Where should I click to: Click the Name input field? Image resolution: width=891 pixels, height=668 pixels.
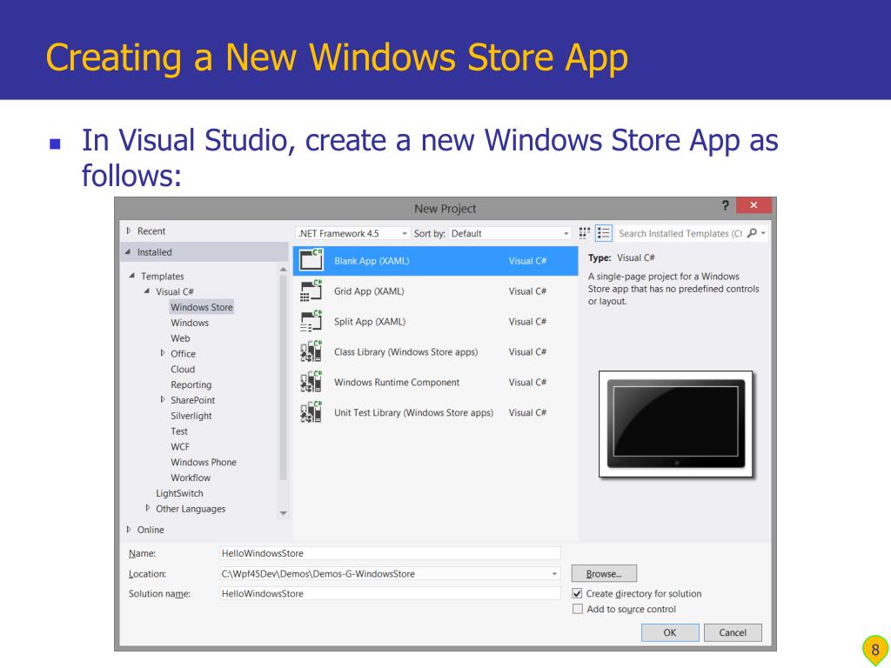pyautogui.click(x=390, y=553)
